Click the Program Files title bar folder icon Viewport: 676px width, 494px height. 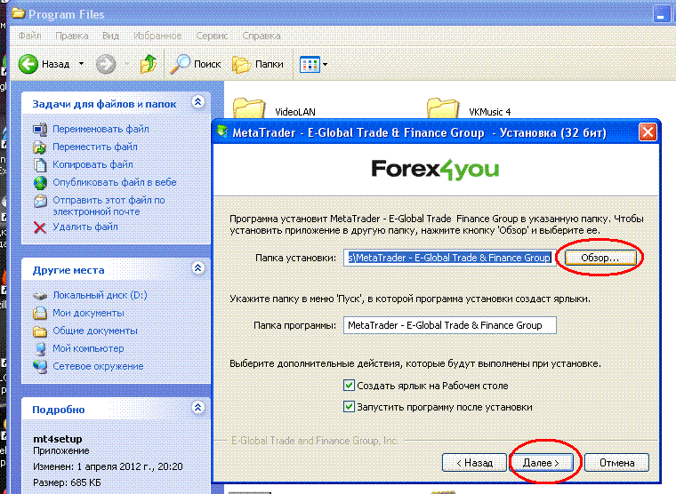pos(19,13)
